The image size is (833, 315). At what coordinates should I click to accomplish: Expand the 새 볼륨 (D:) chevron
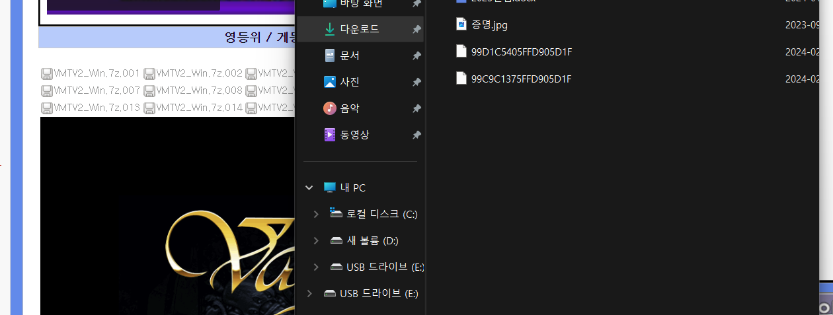[316, 240]
